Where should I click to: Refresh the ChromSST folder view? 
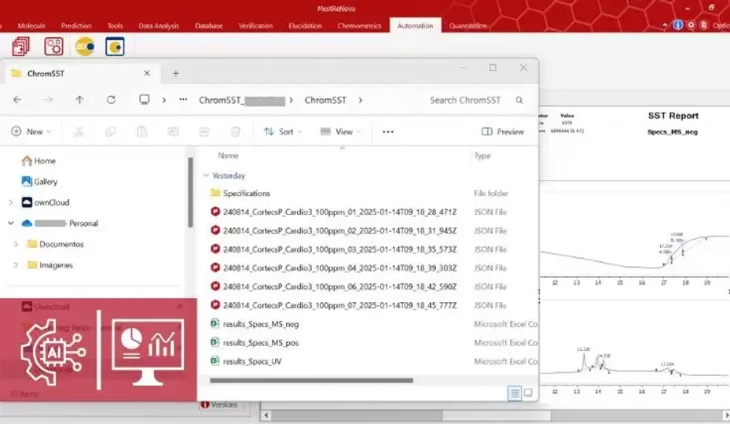point(111,100)
